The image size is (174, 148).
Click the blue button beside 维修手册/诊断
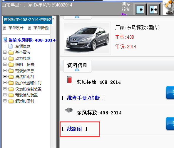[x=170, y=93]
